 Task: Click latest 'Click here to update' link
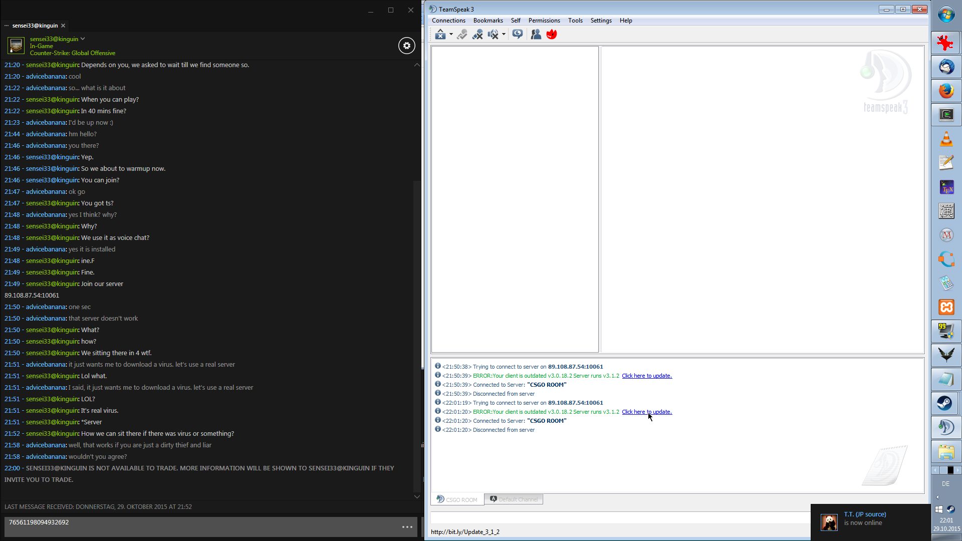(646, 412)
